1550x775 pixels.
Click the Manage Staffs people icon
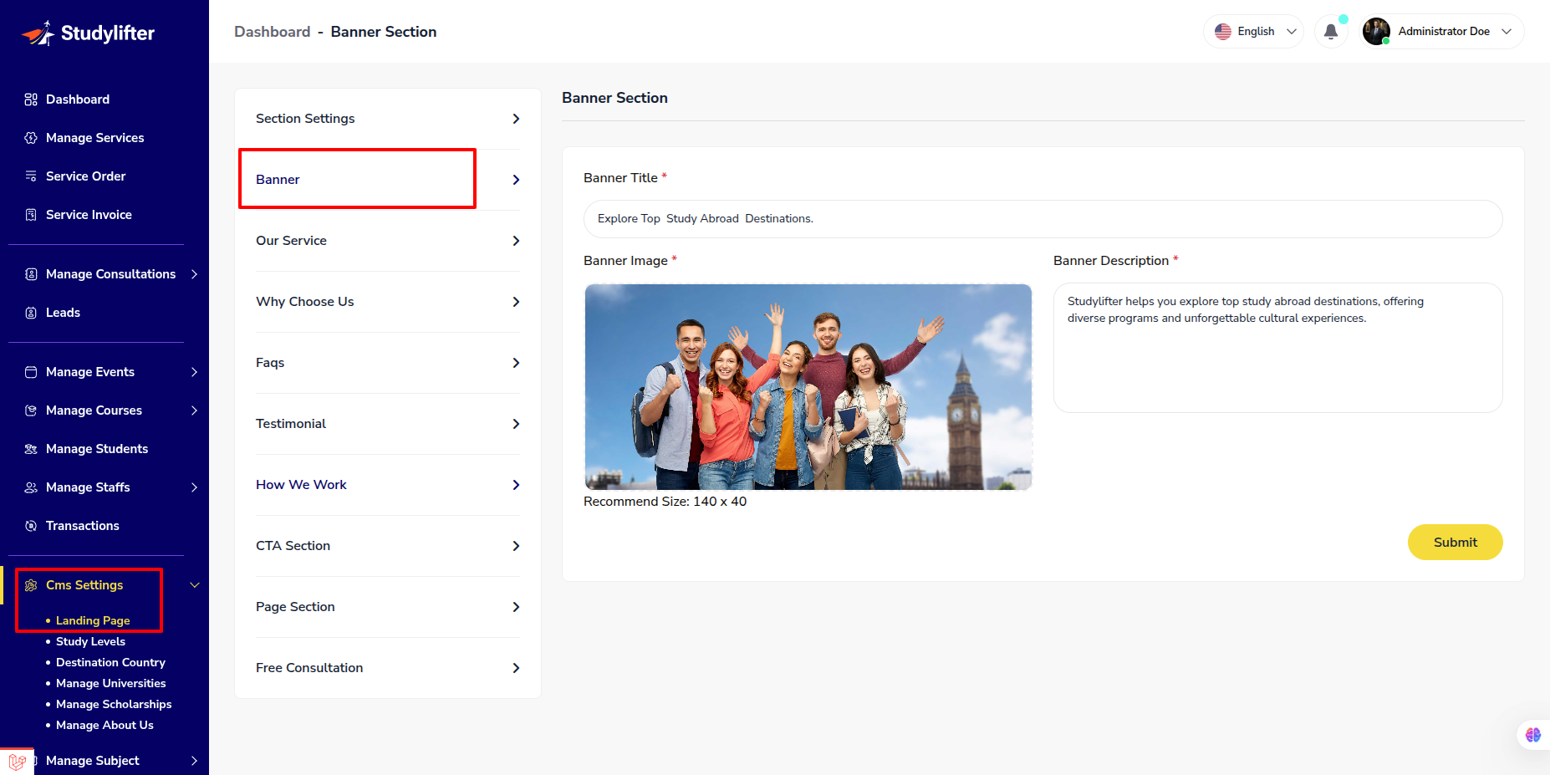pos(31,487)
